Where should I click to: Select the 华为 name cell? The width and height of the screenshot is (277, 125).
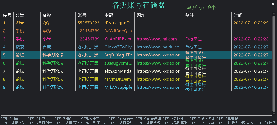[58, 31]
